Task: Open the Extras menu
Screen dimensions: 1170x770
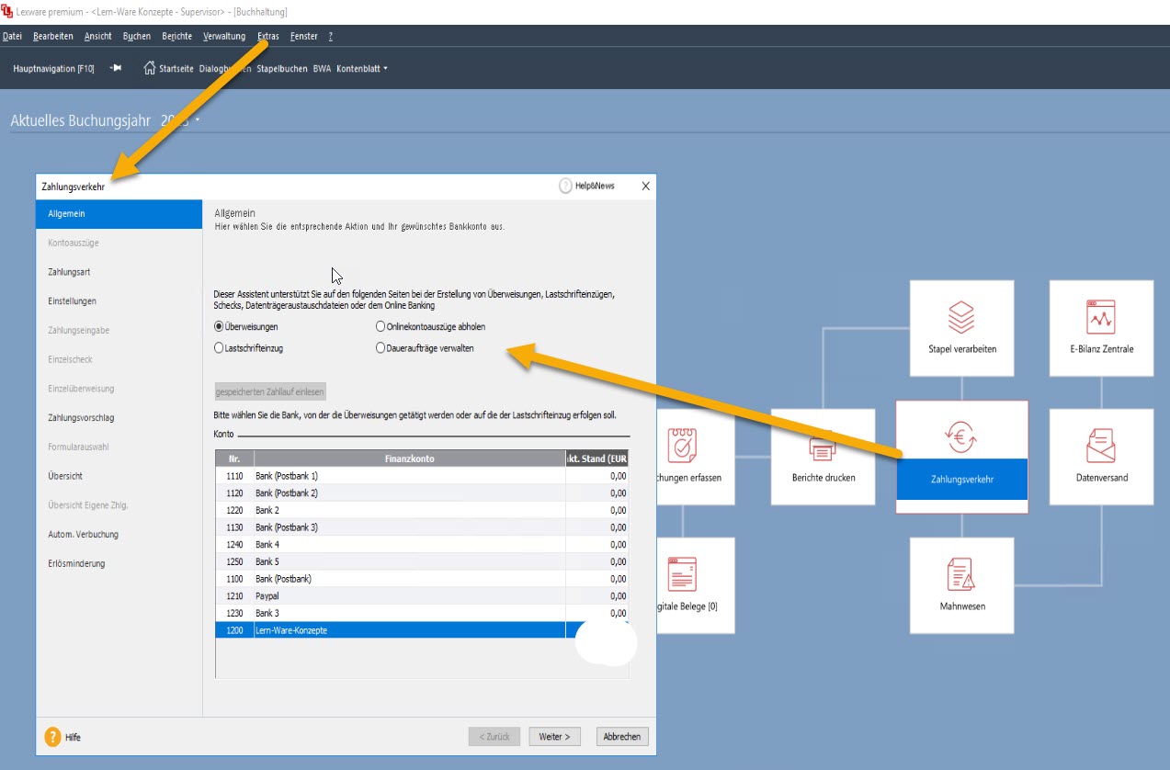Action: [x=267, y=37]
